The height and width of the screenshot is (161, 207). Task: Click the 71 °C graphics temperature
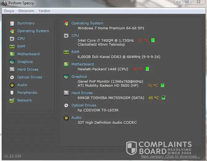tap(153, 85)
